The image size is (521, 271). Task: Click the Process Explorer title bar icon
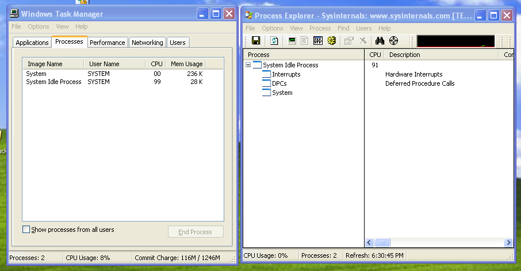[x=248, y=16]
